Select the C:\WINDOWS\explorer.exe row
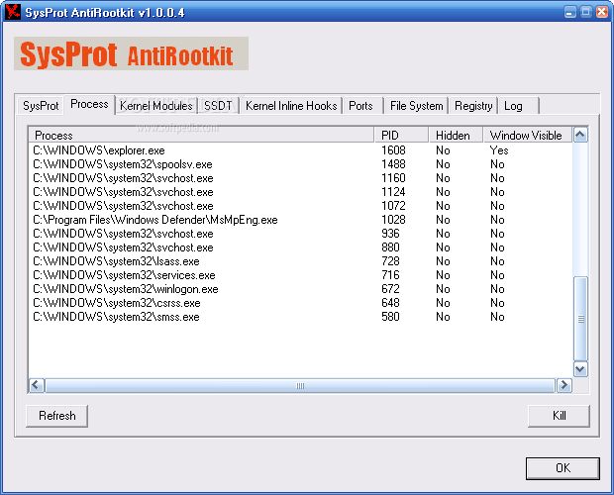The height and width of the screenshot is (495, 614). (x=300, y=150)
